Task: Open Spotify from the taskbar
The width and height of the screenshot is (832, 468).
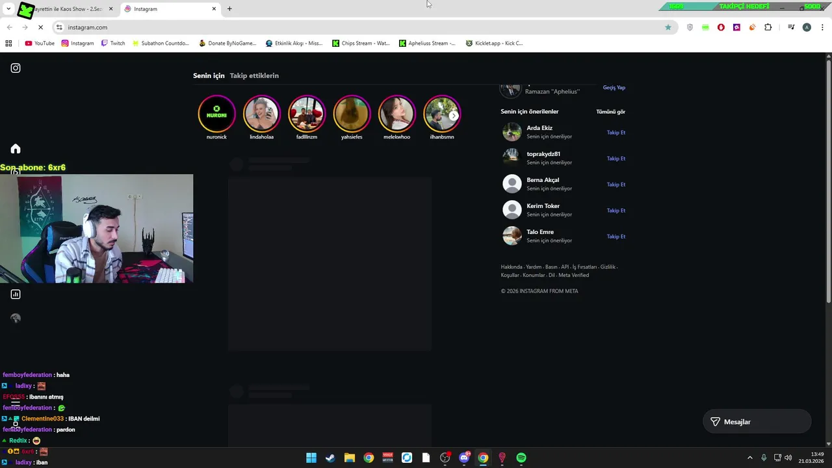Action: pos(521,458)
